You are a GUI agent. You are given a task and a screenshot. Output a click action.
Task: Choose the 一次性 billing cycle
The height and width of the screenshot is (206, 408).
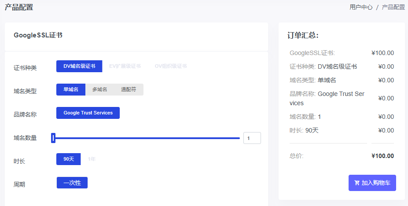[72, 183]
